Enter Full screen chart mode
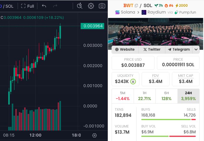204x141 pixels. coord(27,6)
